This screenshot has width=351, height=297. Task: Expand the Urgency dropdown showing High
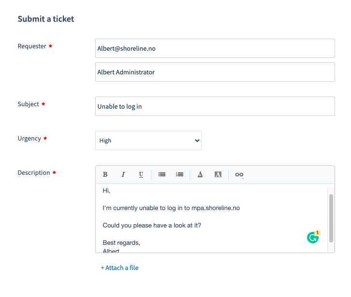click(x=148, y=141)
